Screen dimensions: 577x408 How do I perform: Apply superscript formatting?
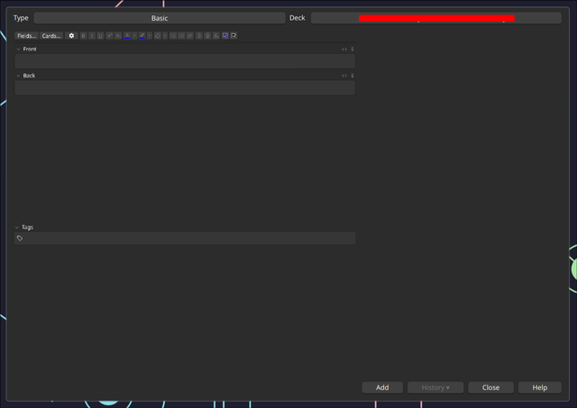109,36
